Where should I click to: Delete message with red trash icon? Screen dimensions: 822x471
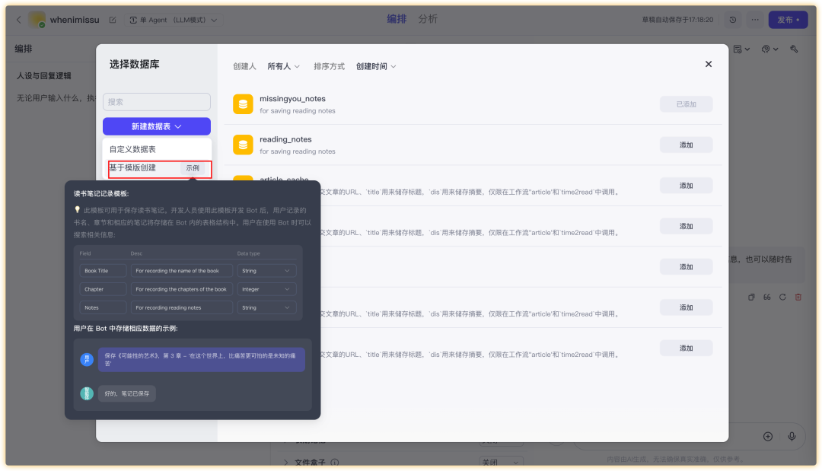tap(798, 297)
